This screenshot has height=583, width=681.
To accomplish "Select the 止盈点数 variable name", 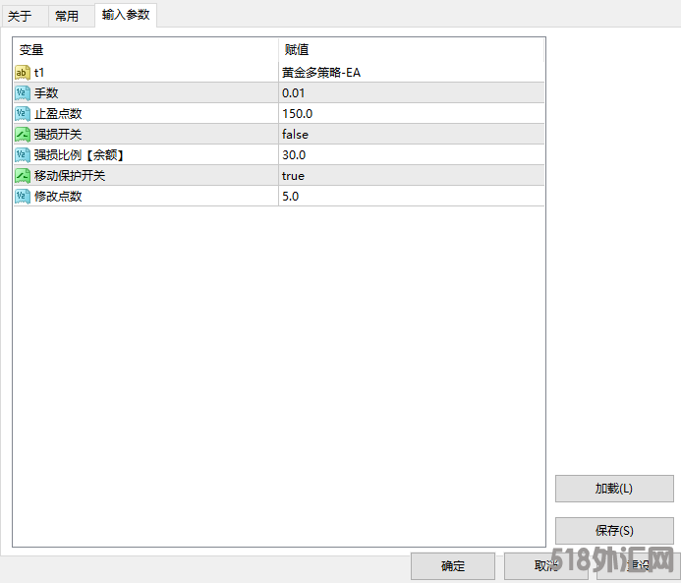I will point(58,114).
